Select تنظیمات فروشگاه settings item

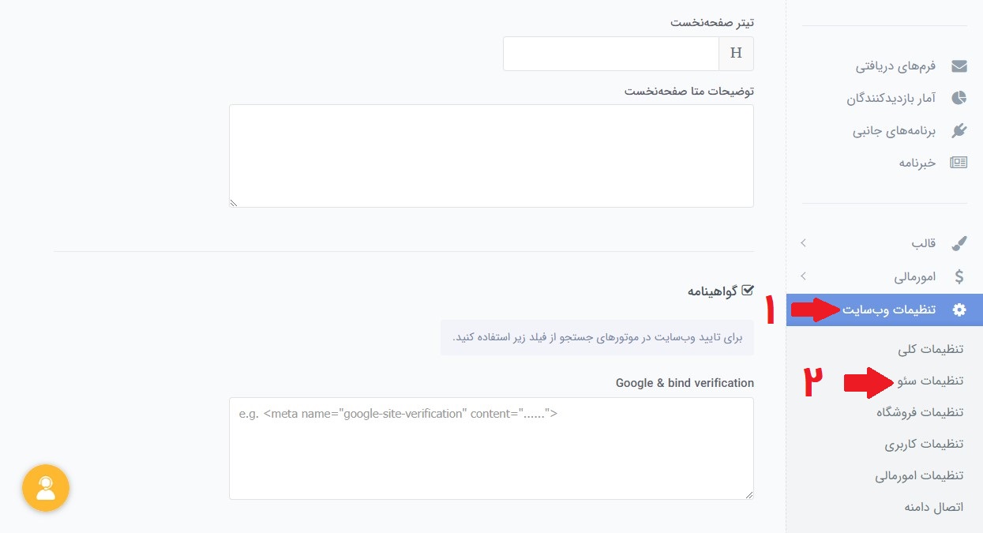921,411
